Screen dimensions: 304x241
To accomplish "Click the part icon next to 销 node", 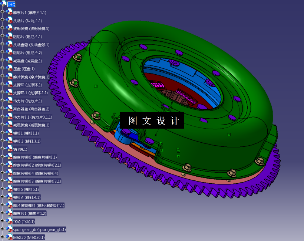I will point(9,149).
